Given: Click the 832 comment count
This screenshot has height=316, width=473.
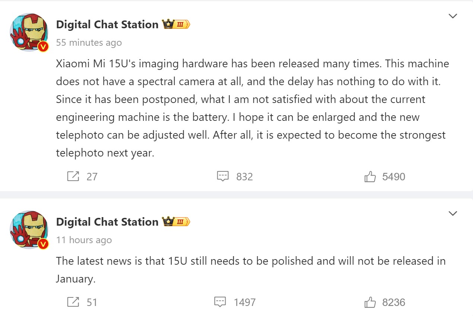Looking at the screenshot, I should [x=244, y=177].
